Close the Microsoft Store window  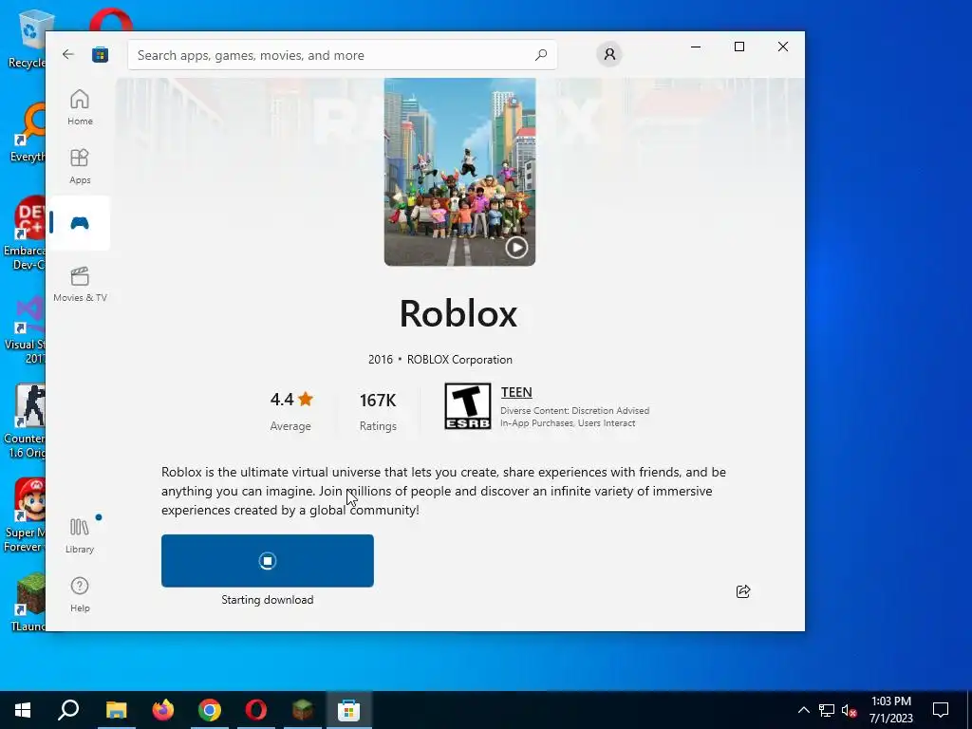click(x=783, y=47)
